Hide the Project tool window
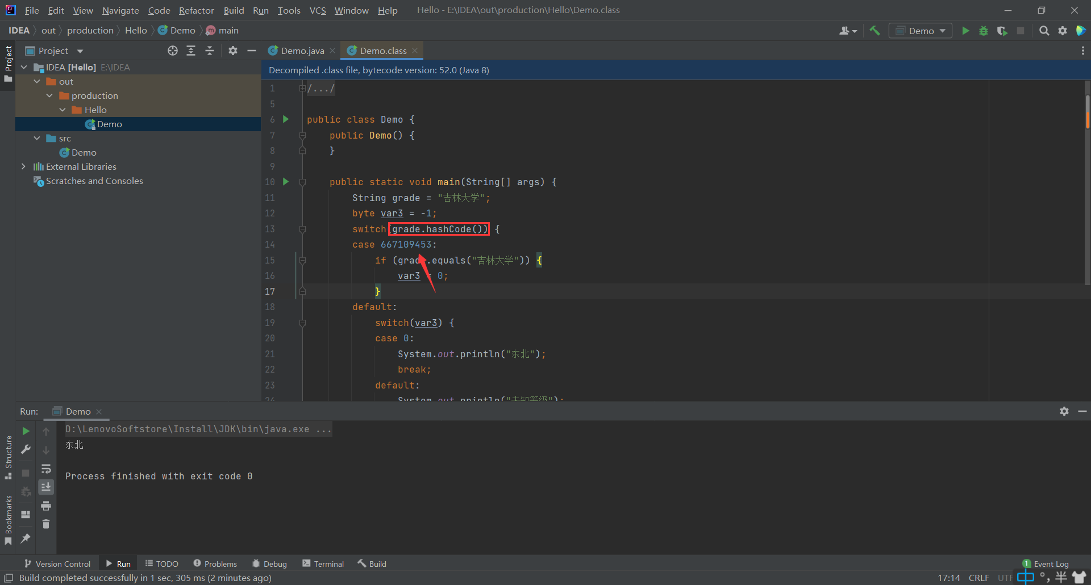 [252, 51]
